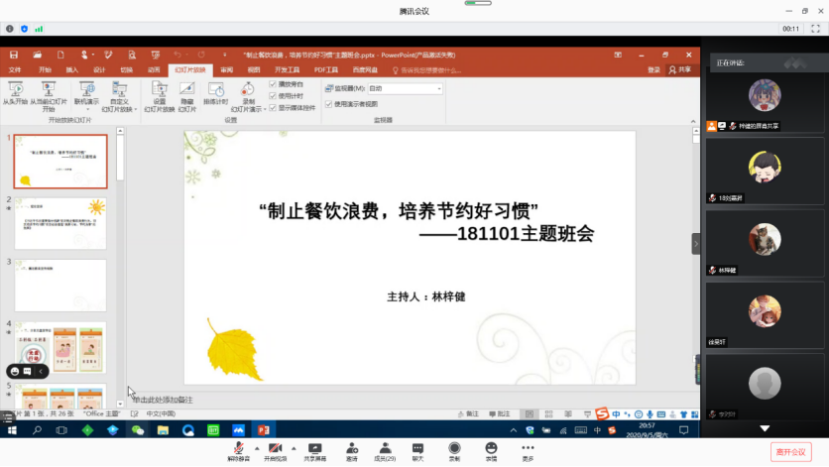829x467 pixels.
Task: Open the Members (29) list
Action: 385,451
